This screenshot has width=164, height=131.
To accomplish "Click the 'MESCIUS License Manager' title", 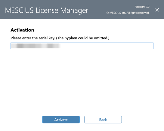I will [47, 11].
